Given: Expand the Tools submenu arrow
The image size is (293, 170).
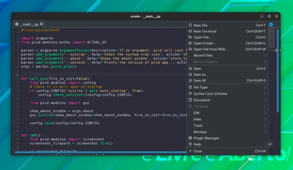Looking at the screenshot, I should 265,125.
